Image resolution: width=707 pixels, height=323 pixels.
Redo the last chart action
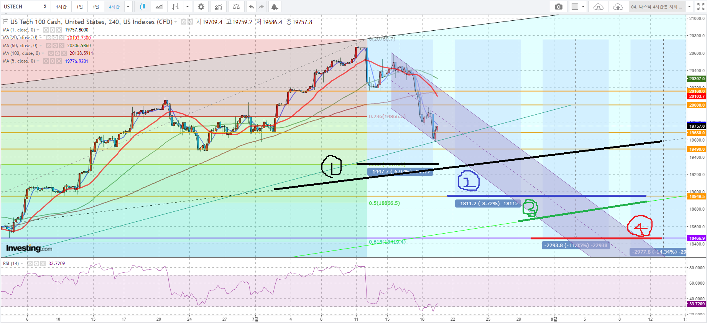coord(261,7)
